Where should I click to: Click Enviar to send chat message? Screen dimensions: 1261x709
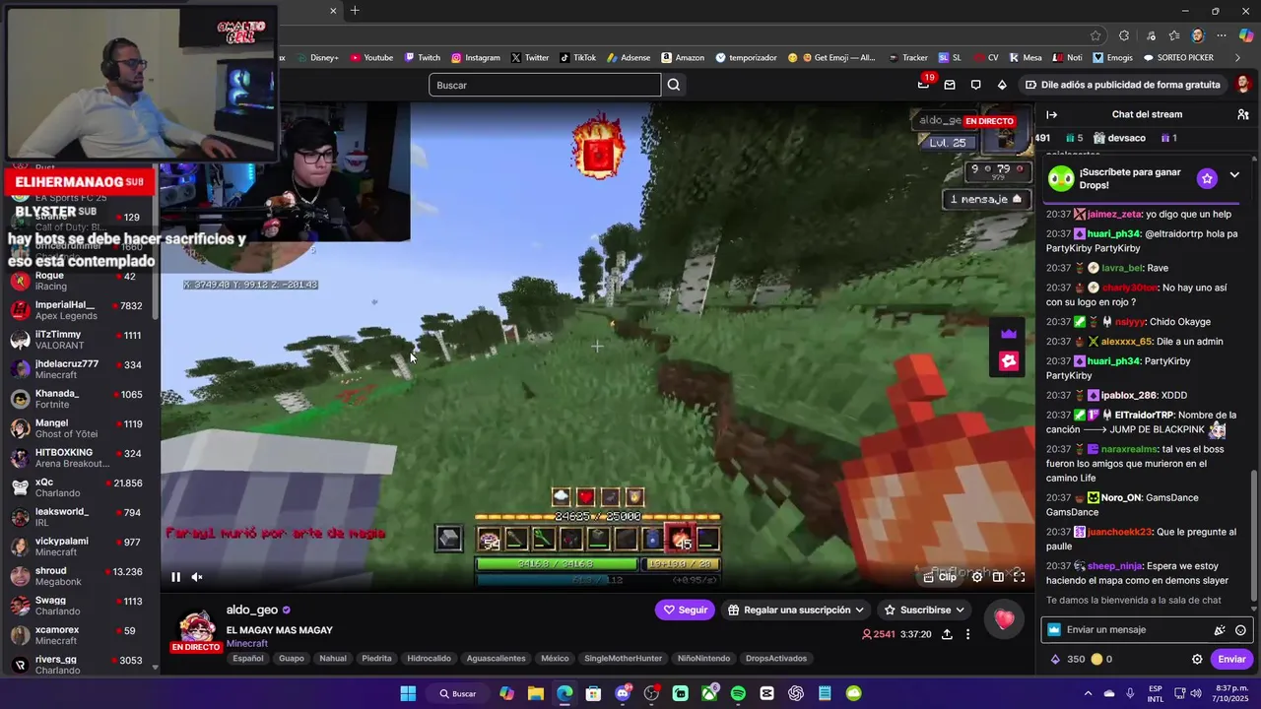1231,660
